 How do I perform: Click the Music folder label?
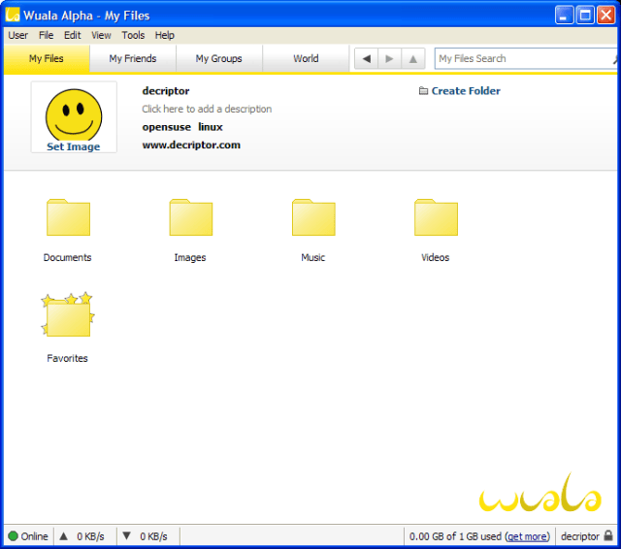coord(312,258)
